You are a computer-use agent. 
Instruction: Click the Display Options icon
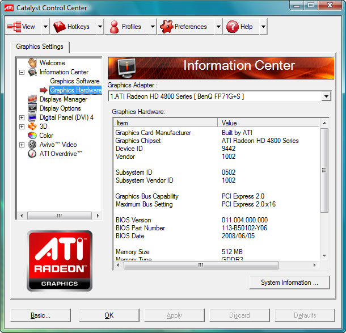coord(32,108)
